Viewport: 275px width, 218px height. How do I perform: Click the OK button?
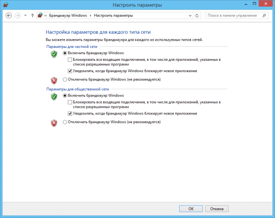coord(191,209)
